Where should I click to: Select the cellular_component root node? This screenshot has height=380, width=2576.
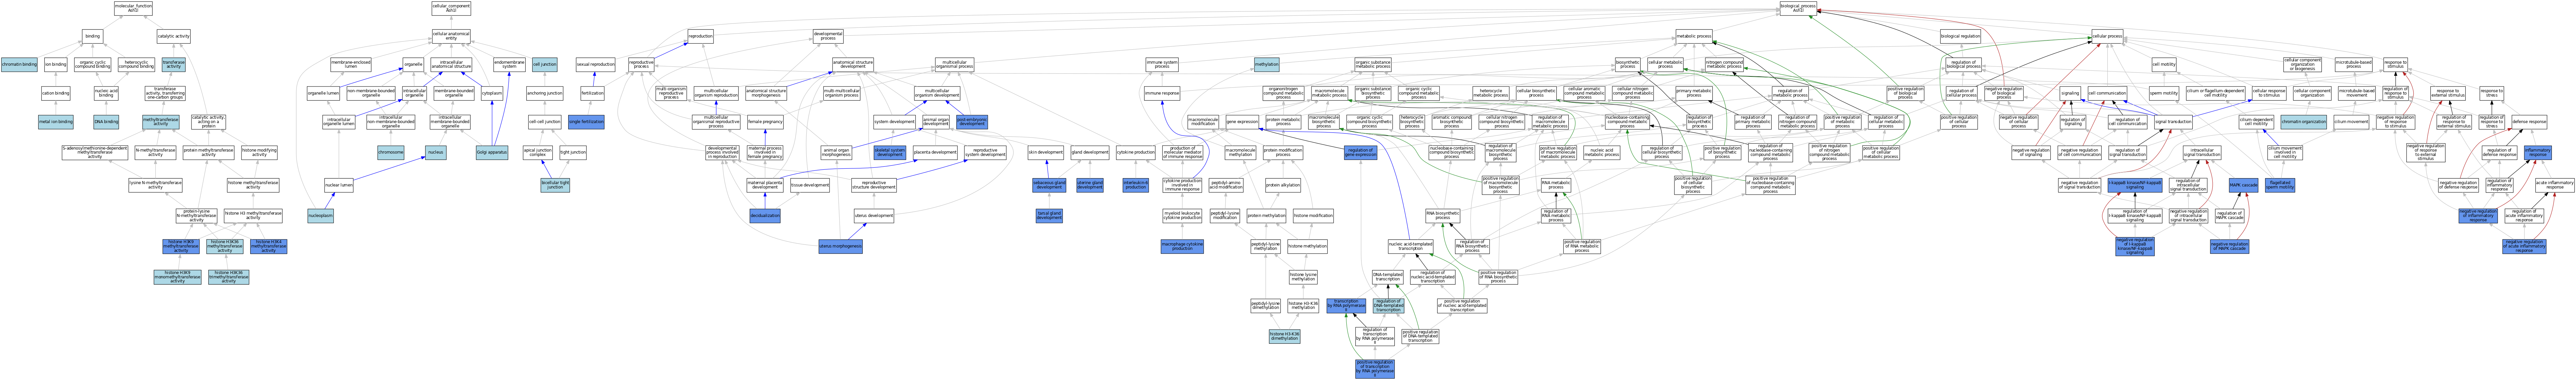[451, 8]
